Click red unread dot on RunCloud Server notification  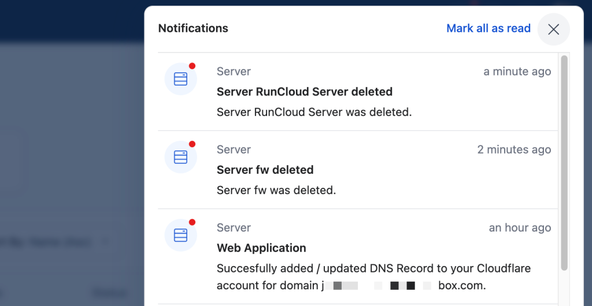tap(192, 66)
